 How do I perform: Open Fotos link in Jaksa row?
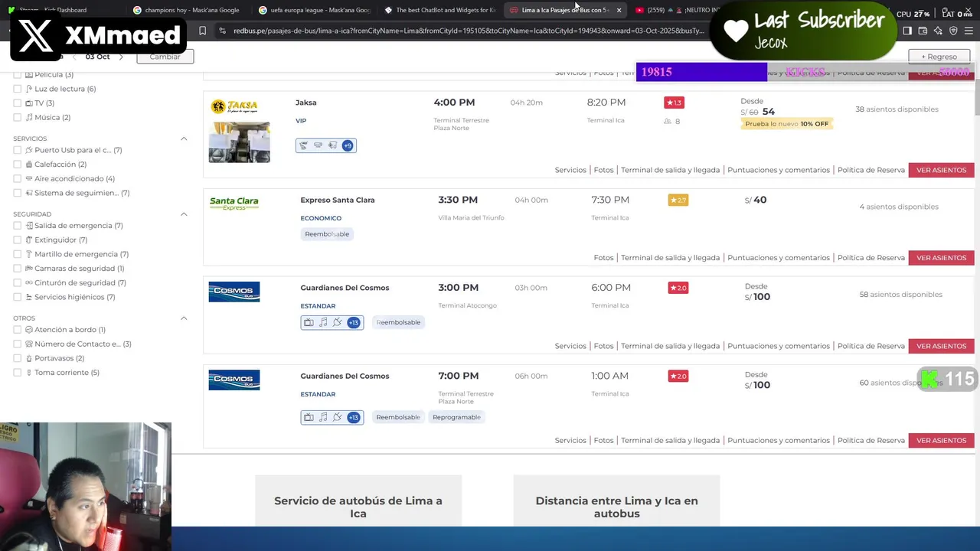[x=603, y=170]
